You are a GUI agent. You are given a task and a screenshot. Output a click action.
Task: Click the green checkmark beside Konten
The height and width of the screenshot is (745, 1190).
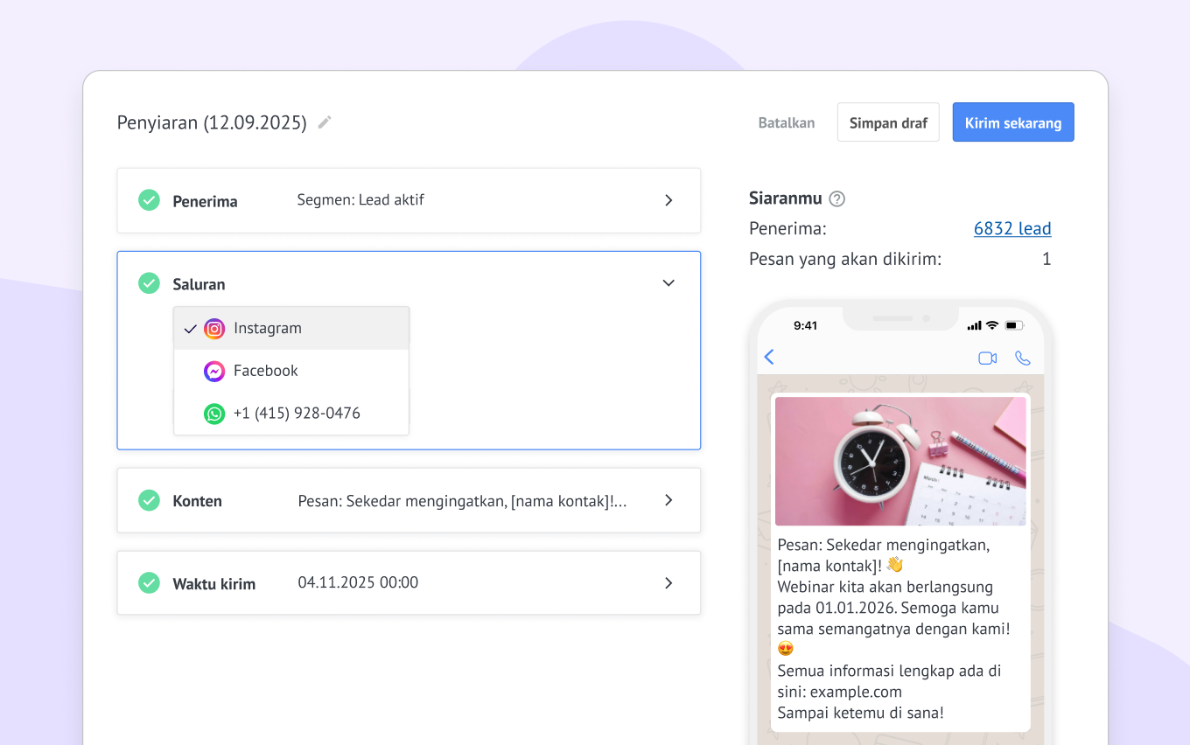149,500
